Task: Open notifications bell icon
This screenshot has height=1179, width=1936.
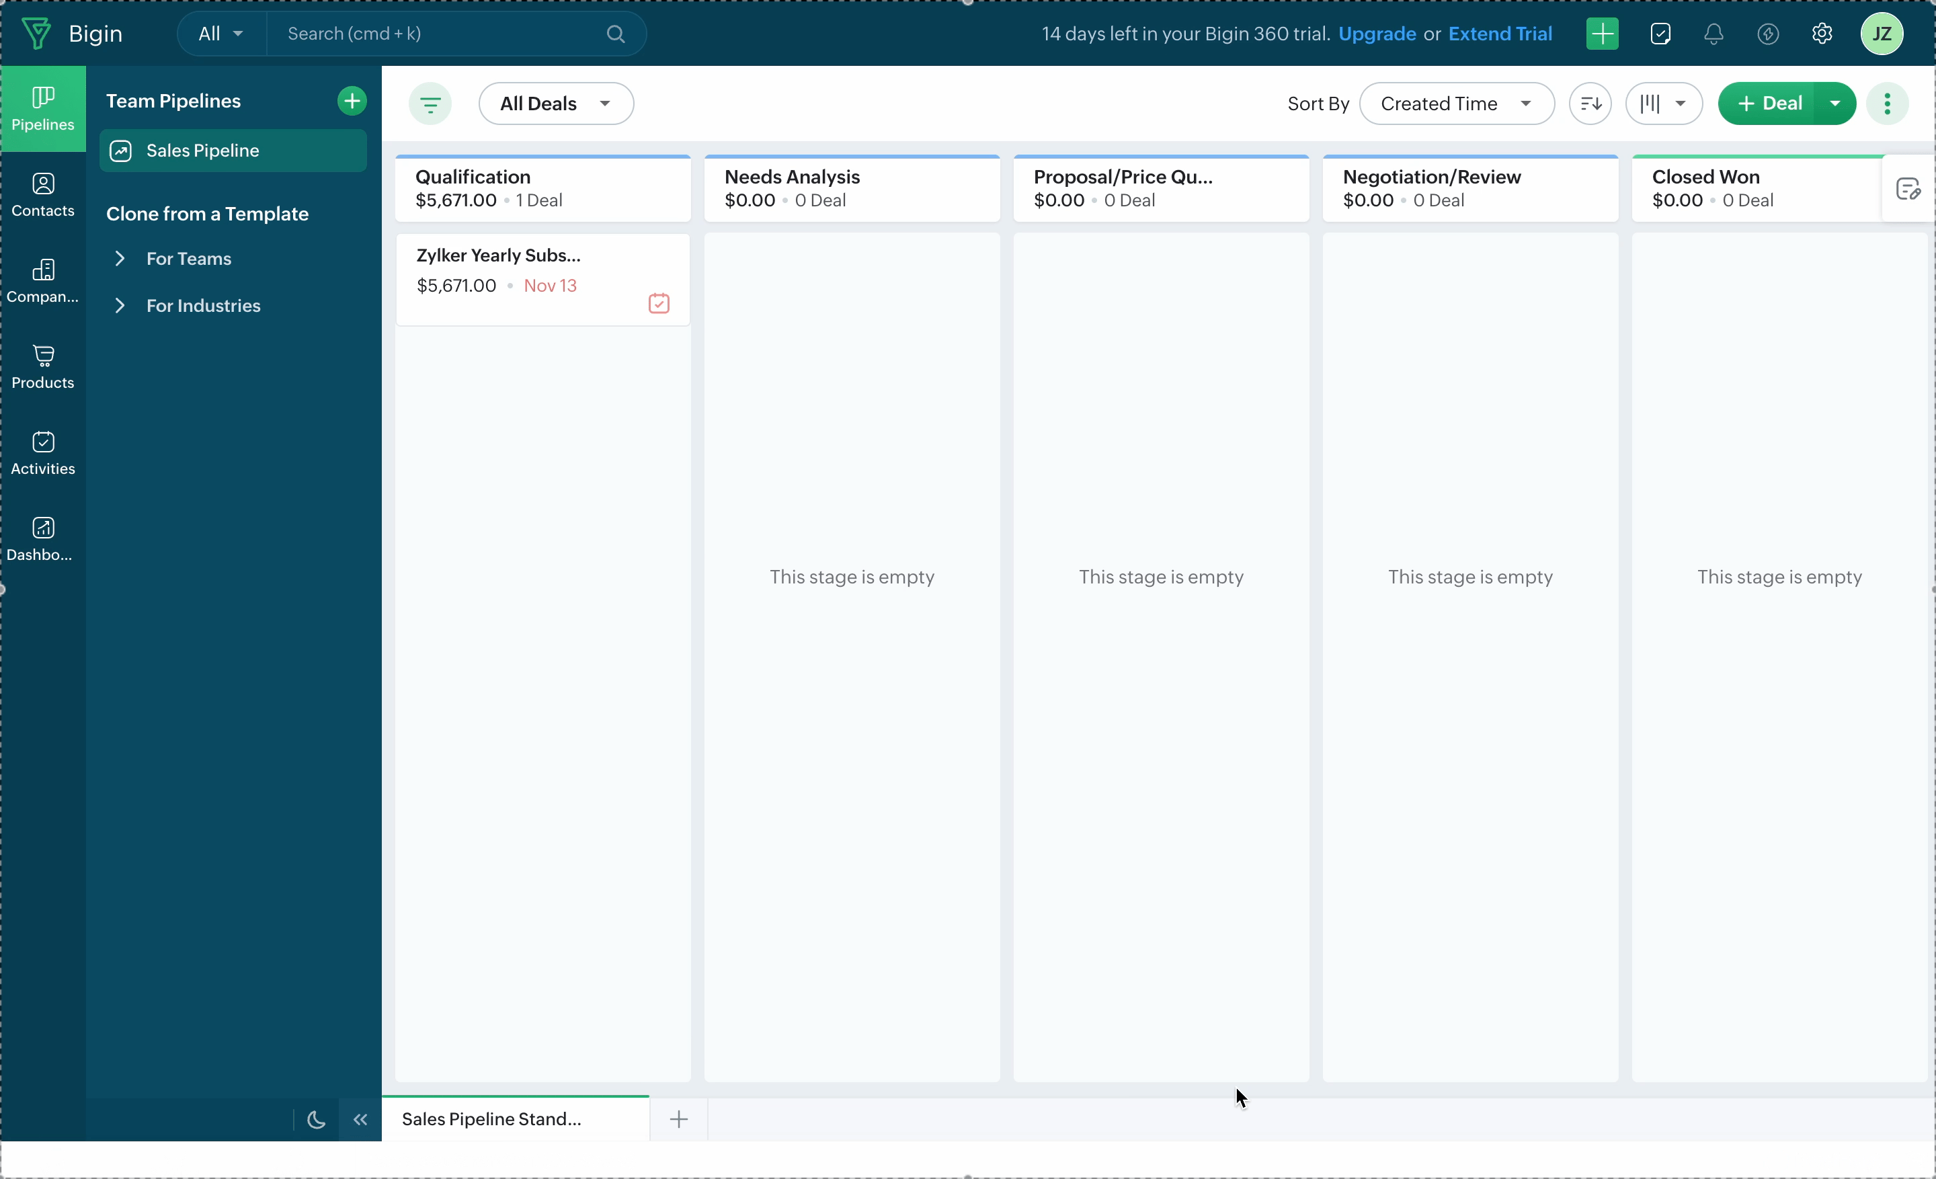Action: point(1713,34)
